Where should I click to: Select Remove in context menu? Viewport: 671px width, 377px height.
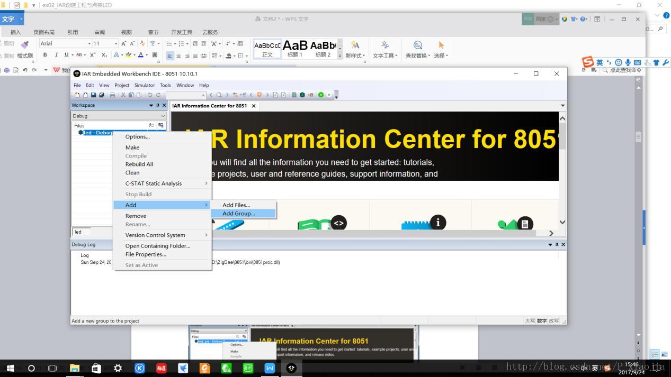tap(163, 216)
